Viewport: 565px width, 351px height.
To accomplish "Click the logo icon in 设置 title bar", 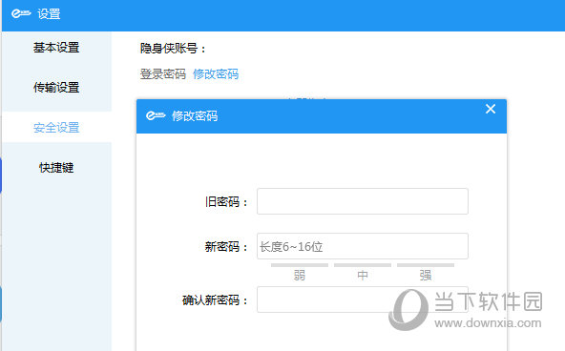I will [x=21, y=13].
